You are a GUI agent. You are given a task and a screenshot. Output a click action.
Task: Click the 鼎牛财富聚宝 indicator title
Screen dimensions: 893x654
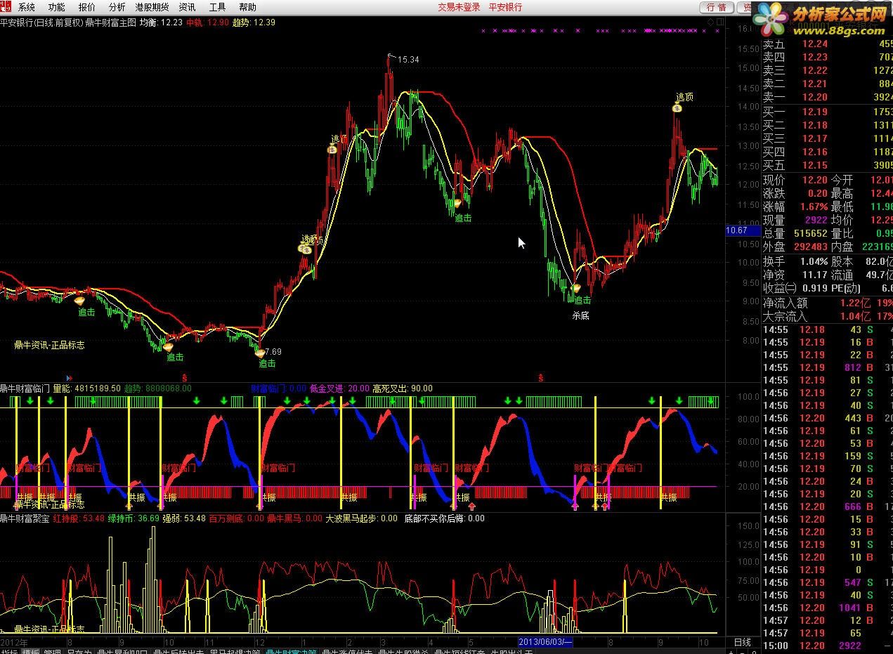[25, 518]
